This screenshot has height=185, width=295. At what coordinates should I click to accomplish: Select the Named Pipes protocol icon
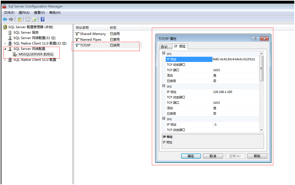tap(77, 40)
